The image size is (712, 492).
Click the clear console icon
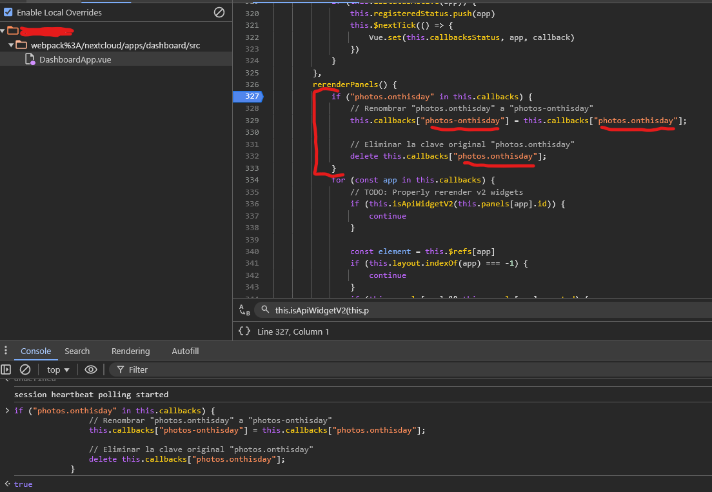25,369
